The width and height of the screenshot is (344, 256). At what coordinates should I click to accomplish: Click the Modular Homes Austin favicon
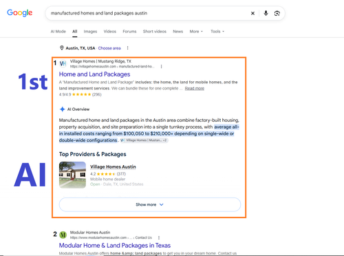pos(63,235)
